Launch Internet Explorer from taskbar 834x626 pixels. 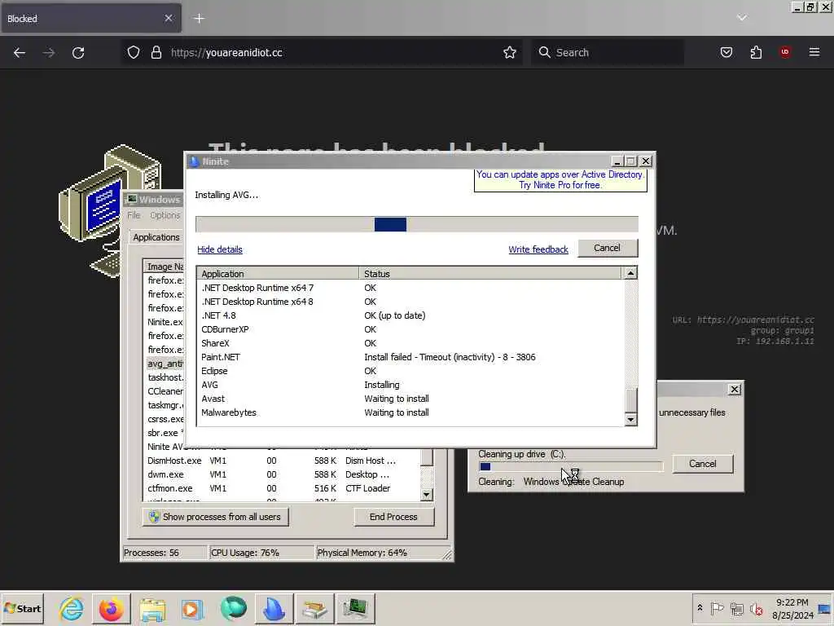[72, 609]
